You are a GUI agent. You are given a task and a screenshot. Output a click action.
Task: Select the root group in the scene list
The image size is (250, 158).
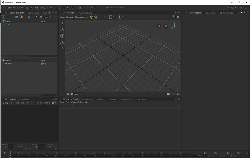[9, 64]
